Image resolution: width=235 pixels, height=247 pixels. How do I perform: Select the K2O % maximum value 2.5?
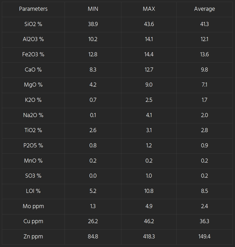(149, 100)
